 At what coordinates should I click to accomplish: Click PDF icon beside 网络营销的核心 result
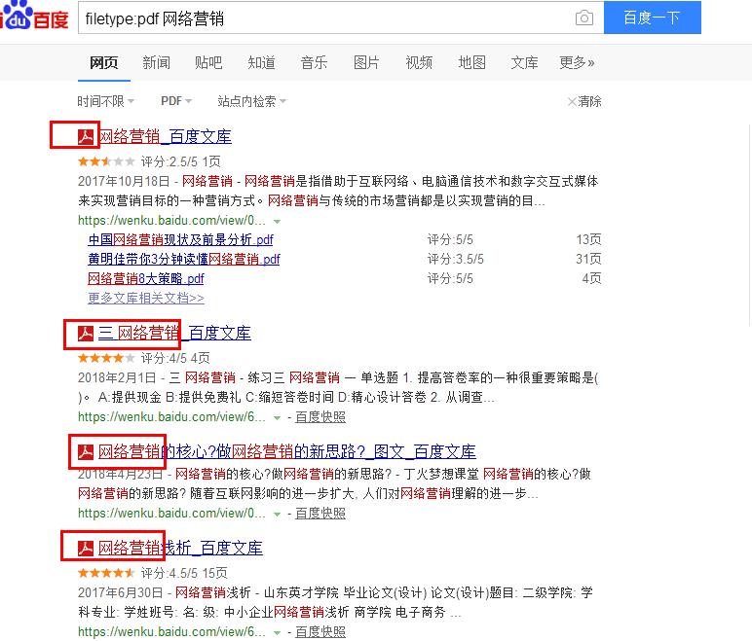[x=86, y=451]
